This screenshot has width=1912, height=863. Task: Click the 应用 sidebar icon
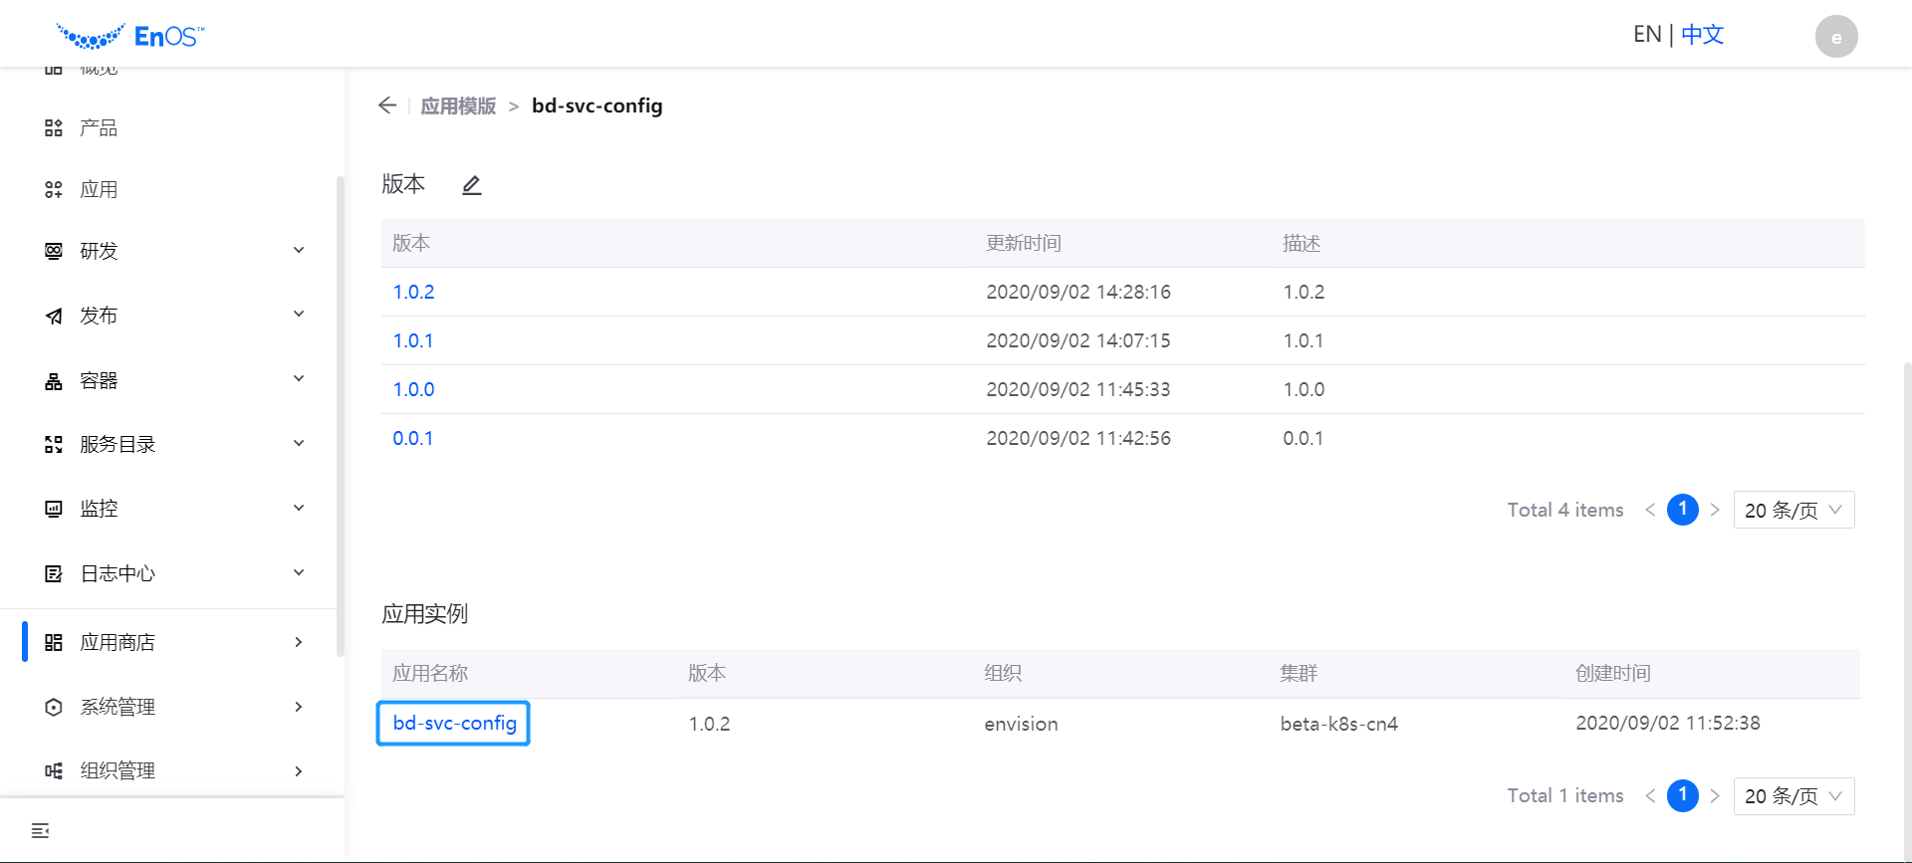tap(54, 189)
